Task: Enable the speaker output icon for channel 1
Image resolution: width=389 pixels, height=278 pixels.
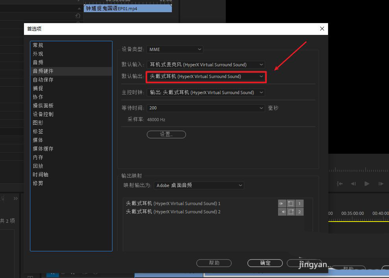Action: tap(282, 204)
